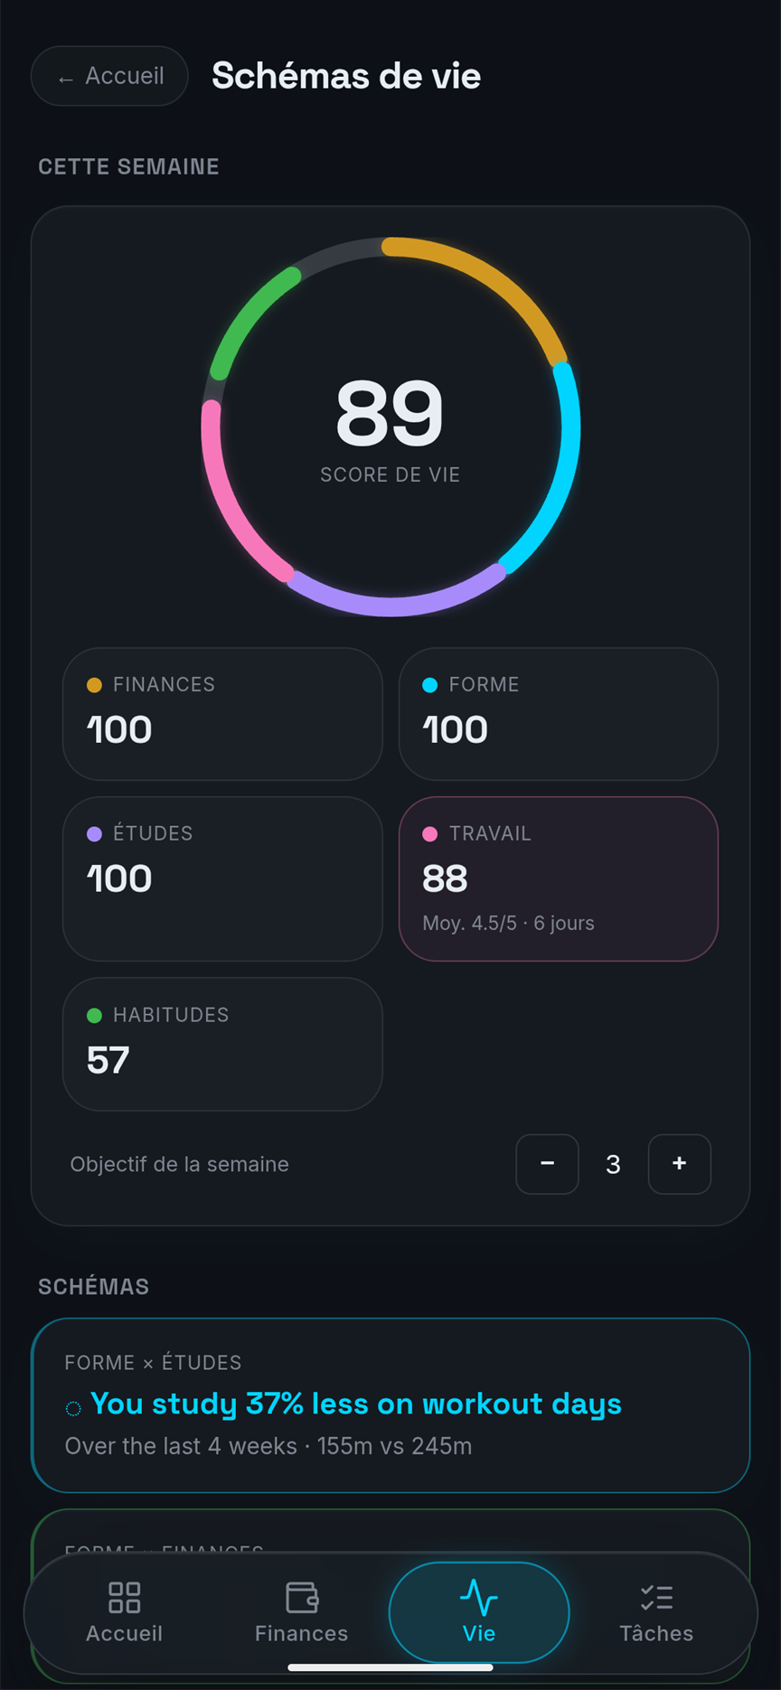
Task: Select the weekly objective value 3
Action: [x=613, y=1165]
